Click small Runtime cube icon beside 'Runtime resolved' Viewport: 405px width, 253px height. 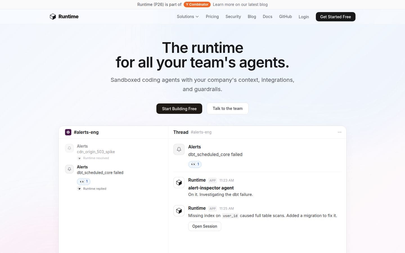pyautogui.click(x=79, y=158)
